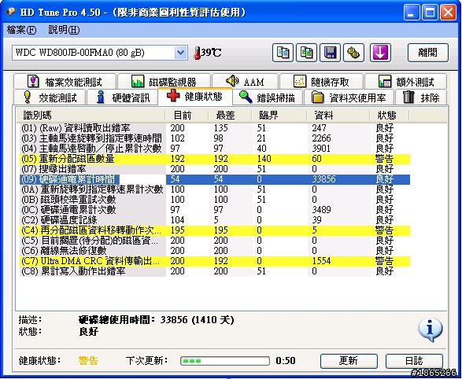Switch to the 資料夾使用率 tab
The width and height of the screenshot is (462, 379).
(349, 97)
